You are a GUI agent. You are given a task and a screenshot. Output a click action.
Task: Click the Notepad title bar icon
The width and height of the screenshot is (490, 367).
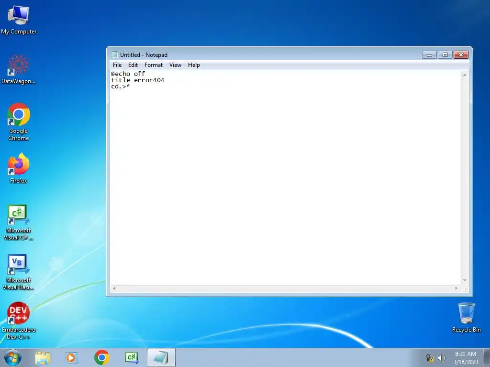[x=115, y=54]
